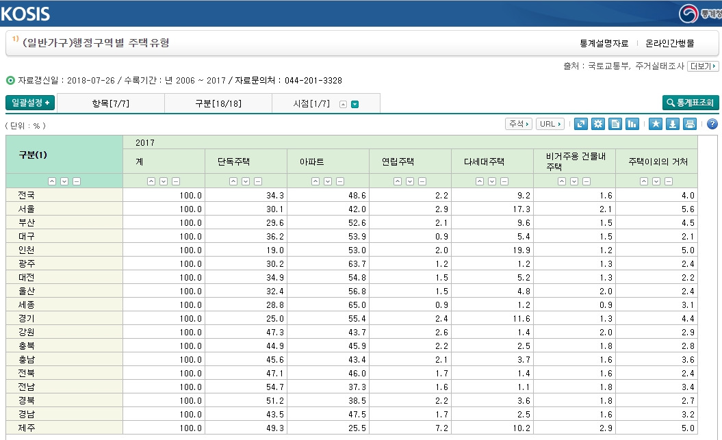Show the bar chart view
Viewport: 722px width, 440px height.
pos(632,124)
